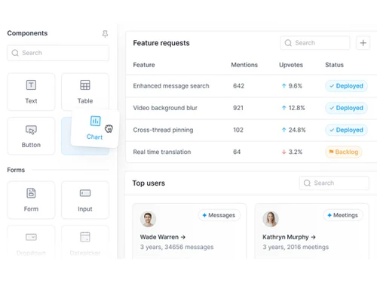Viewport: 377px width, 283px height.
Task: Click Wade Warren's avatar
Action: pyautogui.click(x=148, y=219)
